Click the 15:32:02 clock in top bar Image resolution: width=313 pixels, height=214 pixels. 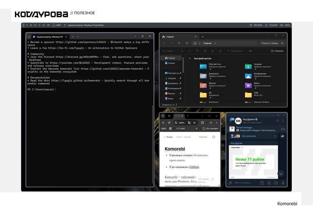coord(271,25)
